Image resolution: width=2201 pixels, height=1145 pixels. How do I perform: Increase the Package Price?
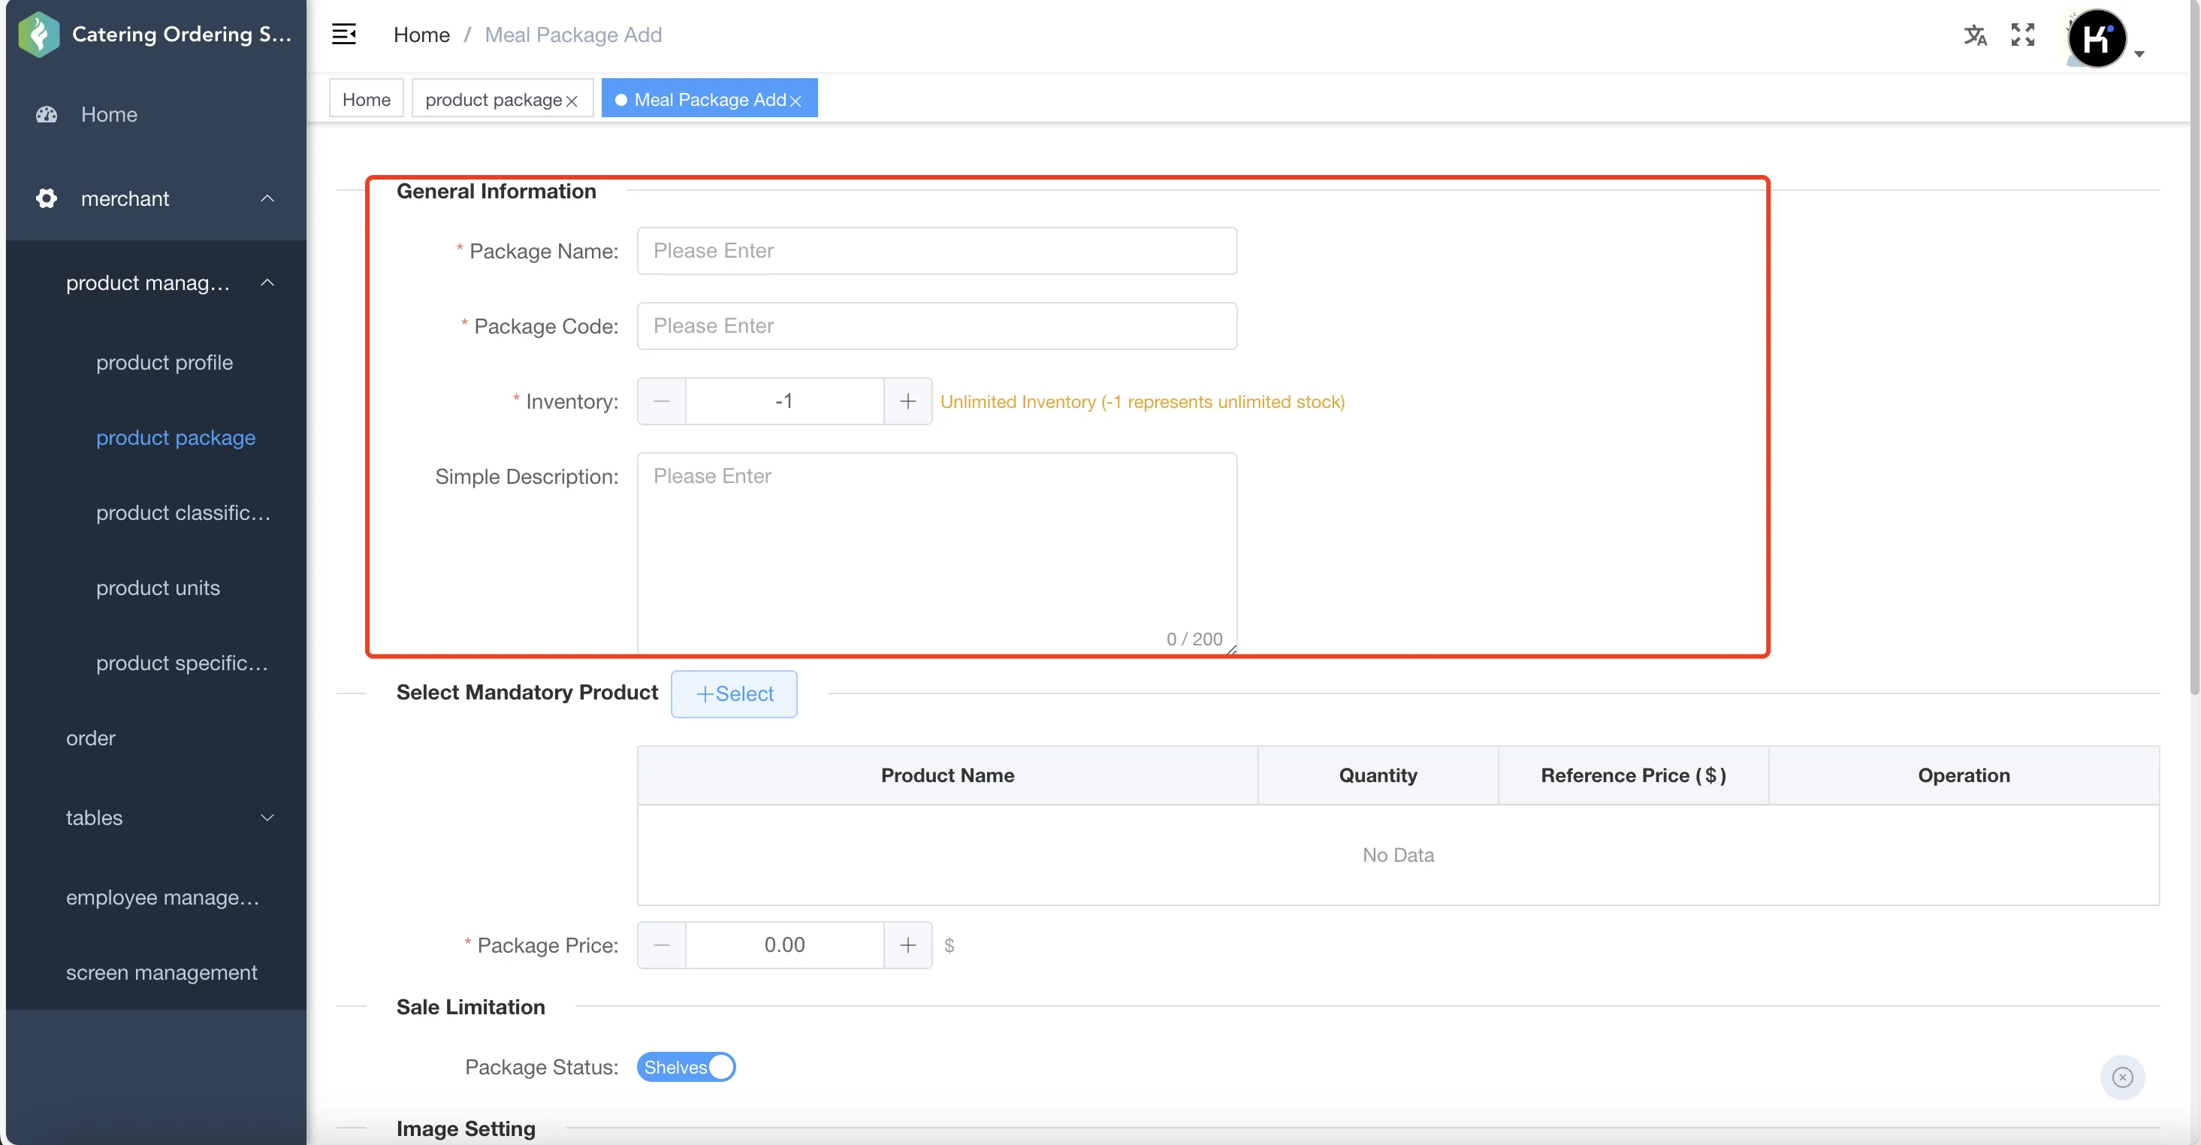pyautogui.click(x=907, y=945)
